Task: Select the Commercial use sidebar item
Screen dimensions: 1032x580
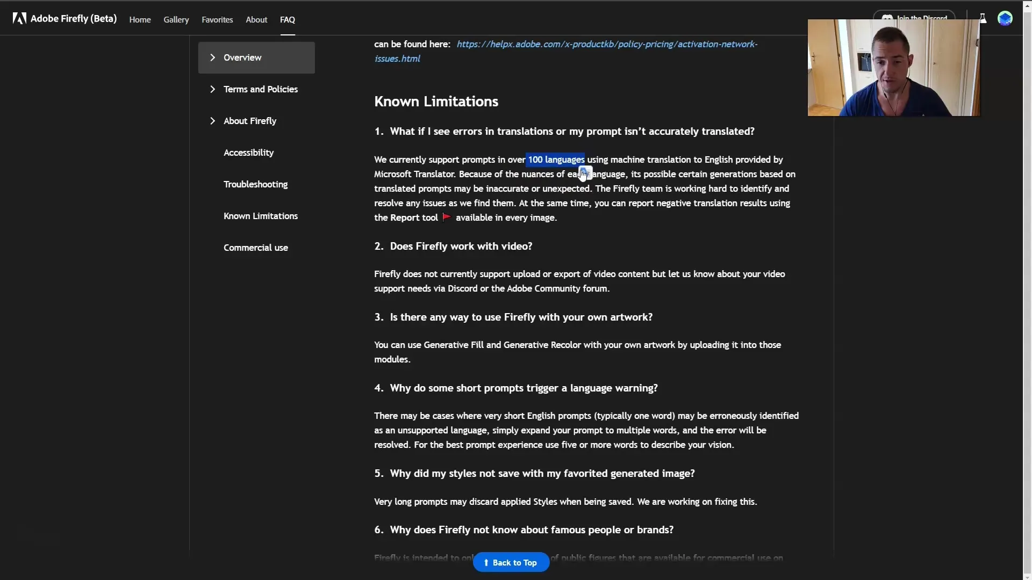Action: (256, 247)
